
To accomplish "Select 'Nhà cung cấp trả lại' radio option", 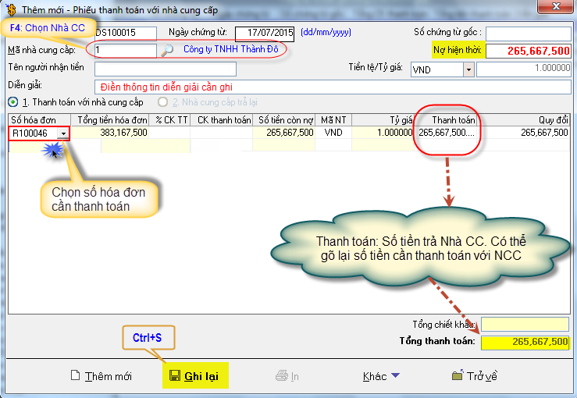I will point(163,102).
